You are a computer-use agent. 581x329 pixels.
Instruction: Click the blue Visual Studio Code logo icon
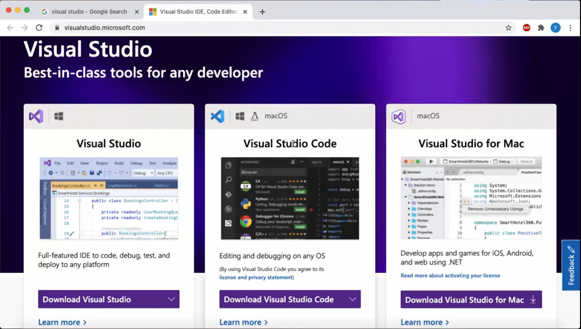pos(217,116)
